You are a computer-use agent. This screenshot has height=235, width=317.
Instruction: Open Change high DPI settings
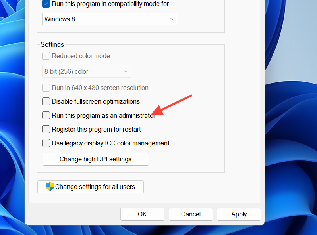(x=96, y=159)
